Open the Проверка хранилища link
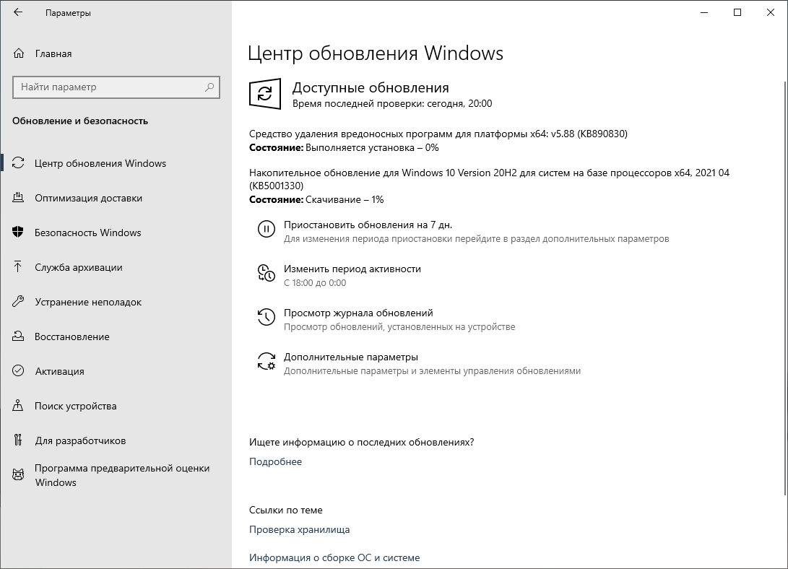Screen dimensions: 788x569 tap(299, 529)
